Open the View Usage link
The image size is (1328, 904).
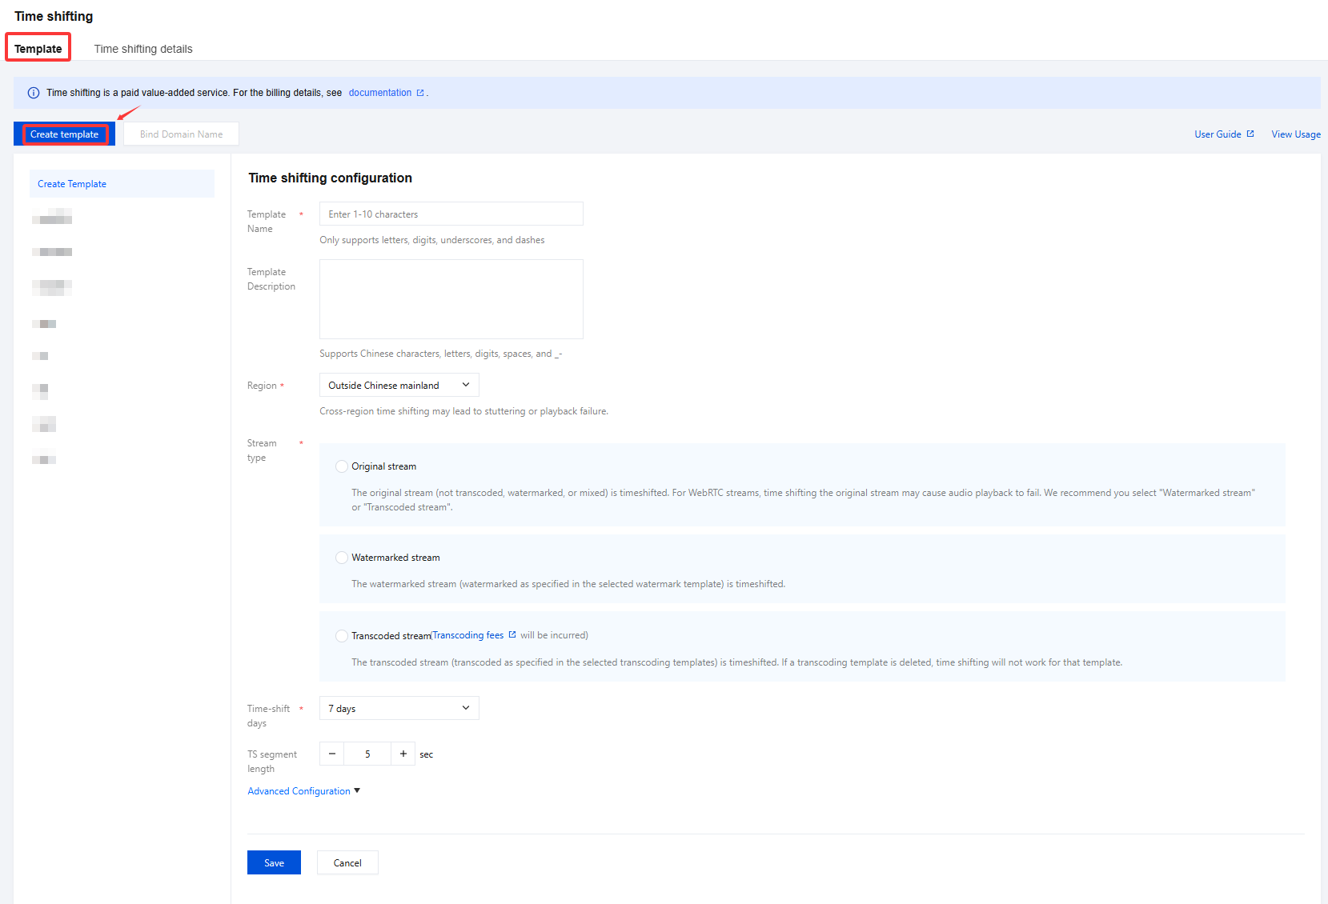click(1295, 134)
